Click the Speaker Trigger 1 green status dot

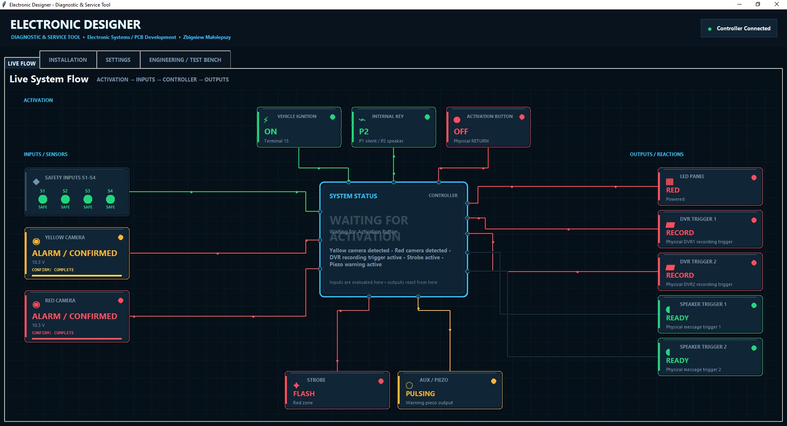point(754,305)
